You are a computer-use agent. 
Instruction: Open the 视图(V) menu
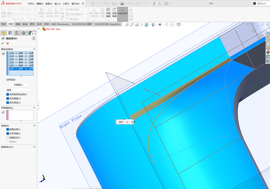[x=49, y=4]
